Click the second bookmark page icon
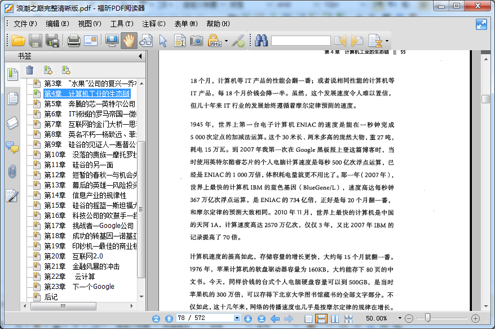This screenshot has height=329, width=495. click(x=65, y=70)
